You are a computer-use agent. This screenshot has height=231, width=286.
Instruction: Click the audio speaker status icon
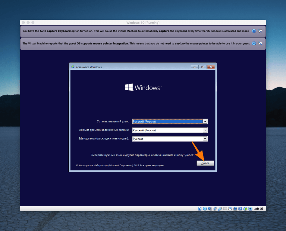pos(210,209)
